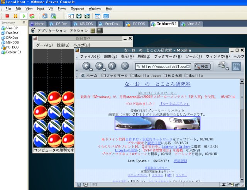247x190 pixels.
Task: Click the car photo on the webpage
Action: point(157,123)
